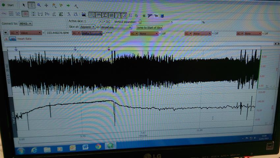280x158 pixels.
Task: Click Jump to Start of Slice
Action: tap(150, 27)
